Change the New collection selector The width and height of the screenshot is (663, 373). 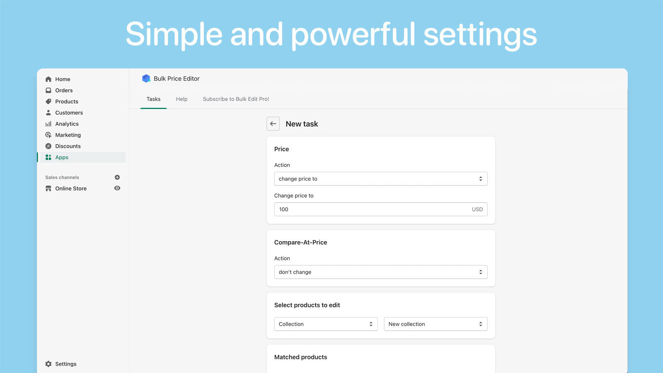coord(435,324)
